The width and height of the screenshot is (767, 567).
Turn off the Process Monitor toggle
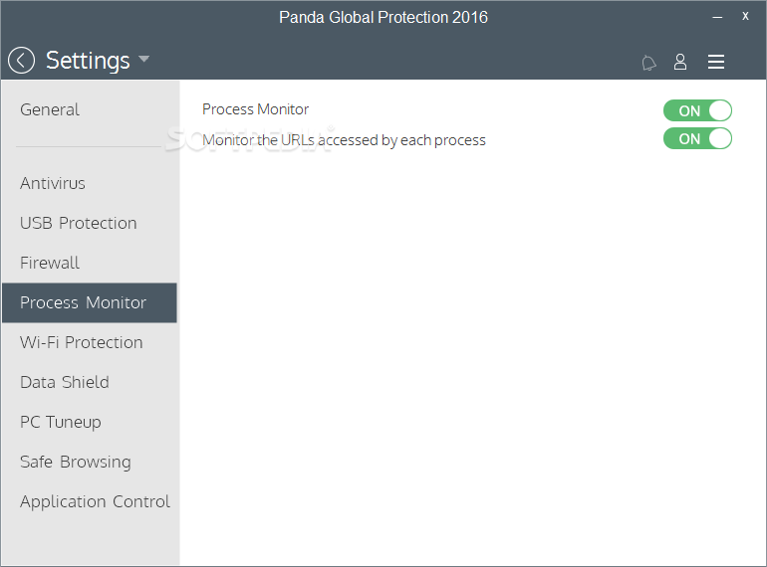pyautogui.click(x=697, y=110)
